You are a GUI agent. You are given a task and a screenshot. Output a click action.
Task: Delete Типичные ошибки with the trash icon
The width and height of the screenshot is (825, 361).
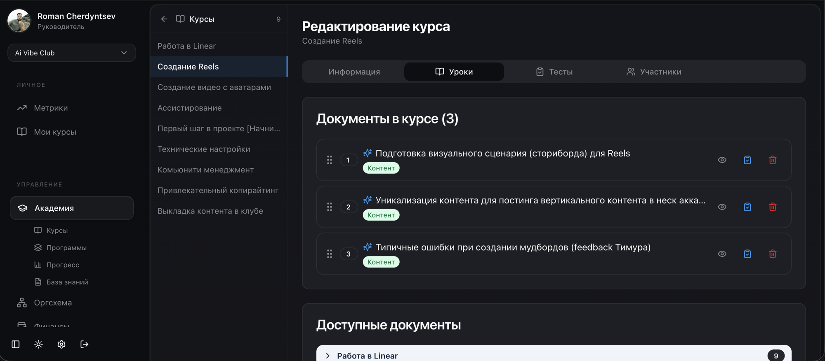(x=773, y=254)
